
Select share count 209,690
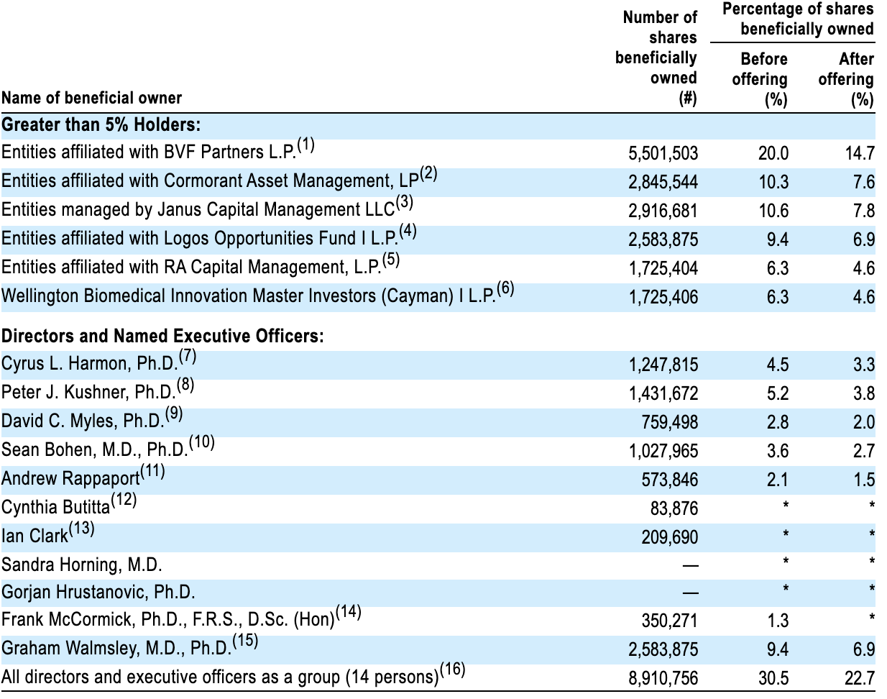coord(669,537)
